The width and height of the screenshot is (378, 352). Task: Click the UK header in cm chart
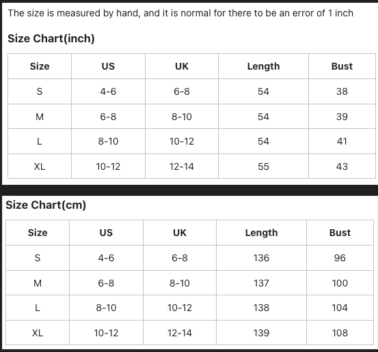[180, 233]
